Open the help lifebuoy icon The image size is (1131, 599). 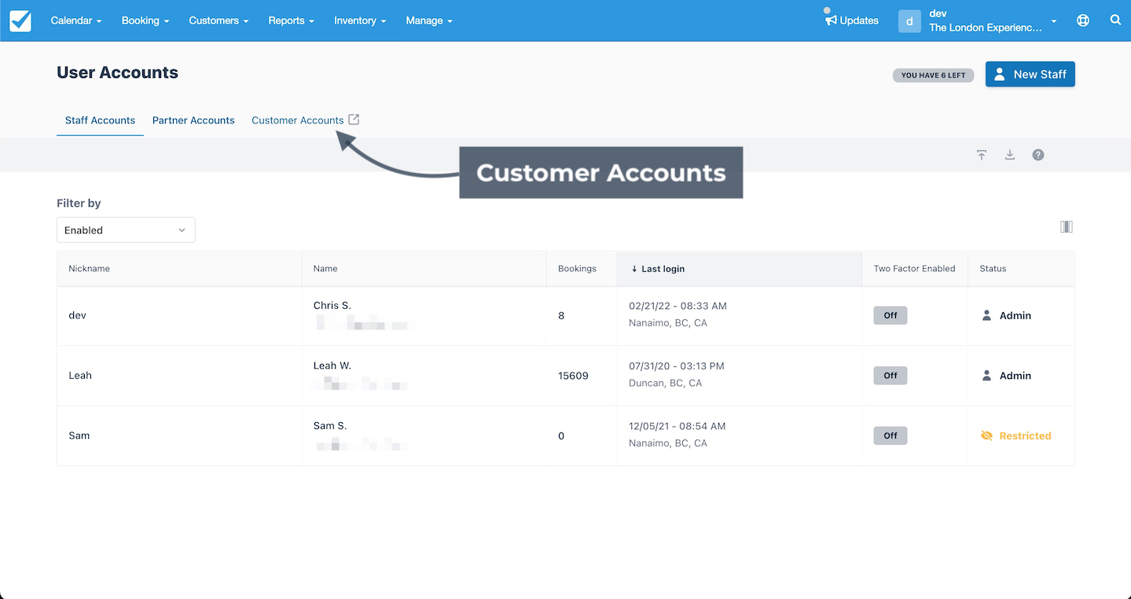pyautogui.click(x=1083, y=20)
